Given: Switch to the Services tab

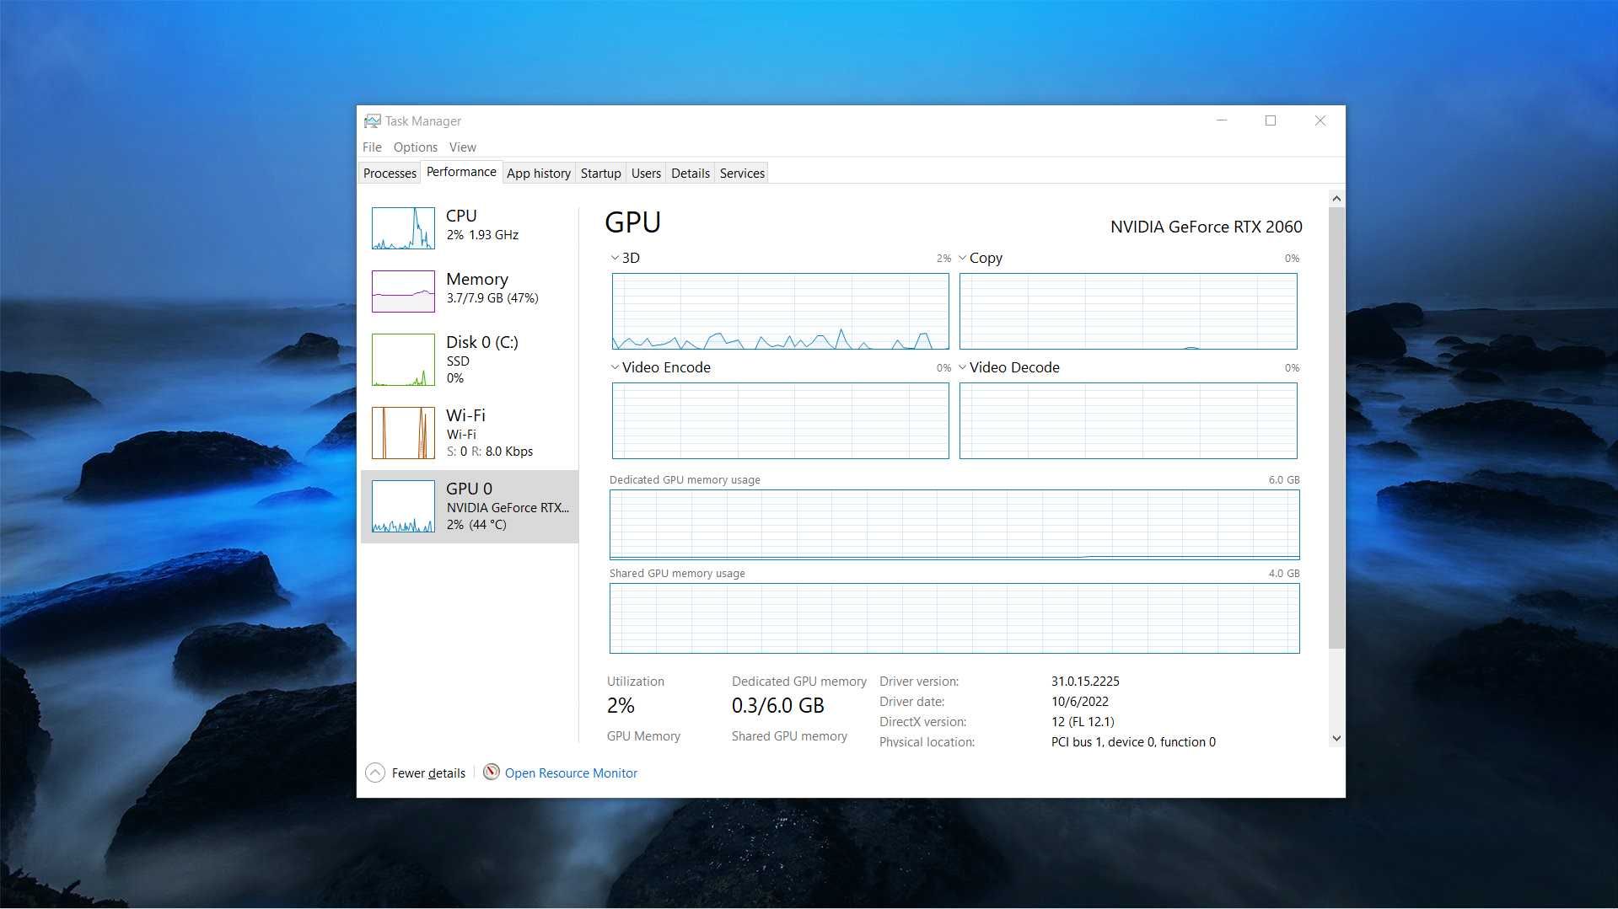Looking at the screenshot, I should coord(742,173).
